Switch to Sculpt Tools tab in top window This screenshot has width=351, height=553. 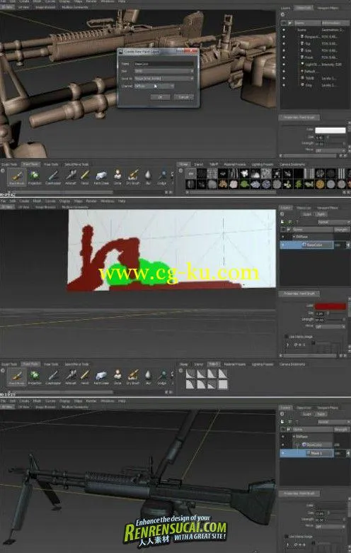click(x=9, y=164)
